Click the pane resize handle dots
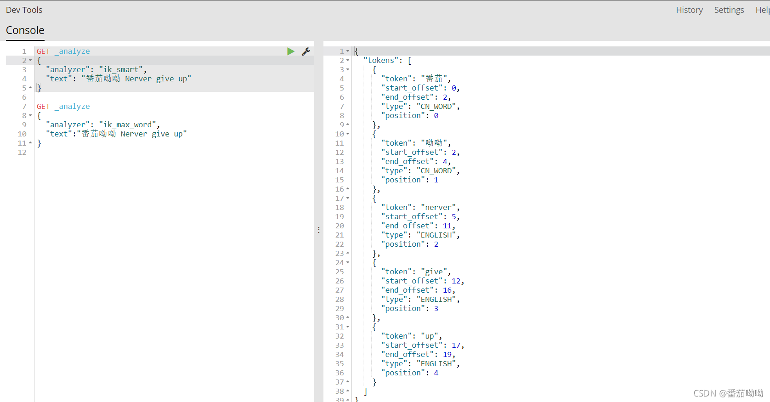The height and width of the screenshot is (402, 770). click(x=319, y=230)
